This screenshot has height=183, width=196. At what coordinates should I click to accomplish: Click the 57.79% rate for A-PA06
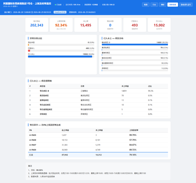click(x=133, y=140)
